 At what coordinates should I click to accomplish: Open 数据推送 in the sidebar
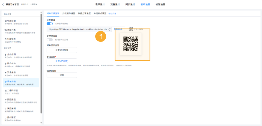[x=21, y=101]
